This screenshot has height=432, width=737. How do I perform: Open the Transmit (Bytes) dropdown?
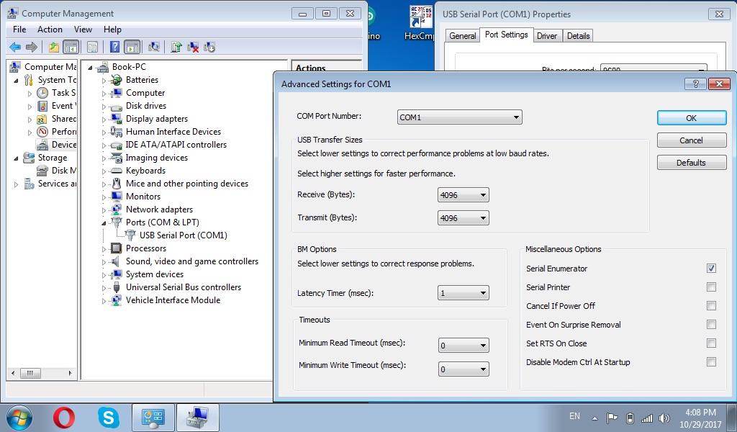(464, 217)
